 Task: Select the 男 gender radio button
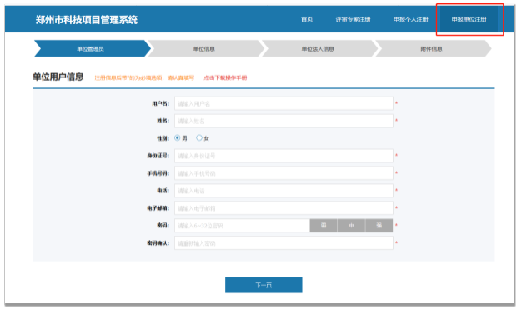pos(178,138)
